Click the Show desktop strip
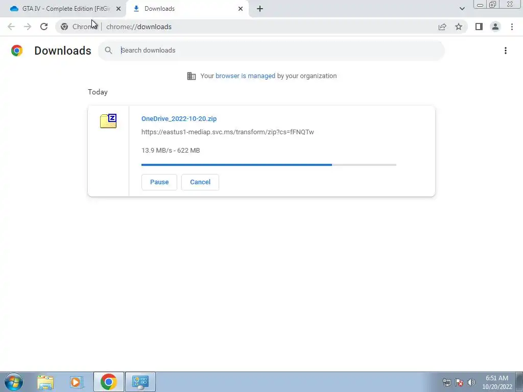 click(519, 382)
